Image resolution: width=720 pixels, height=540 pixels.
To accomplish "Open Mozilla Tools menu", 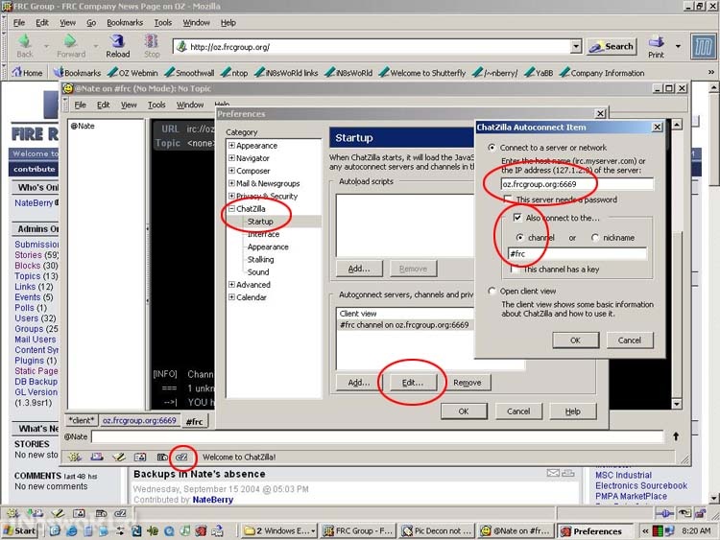I will click(163, 22).
